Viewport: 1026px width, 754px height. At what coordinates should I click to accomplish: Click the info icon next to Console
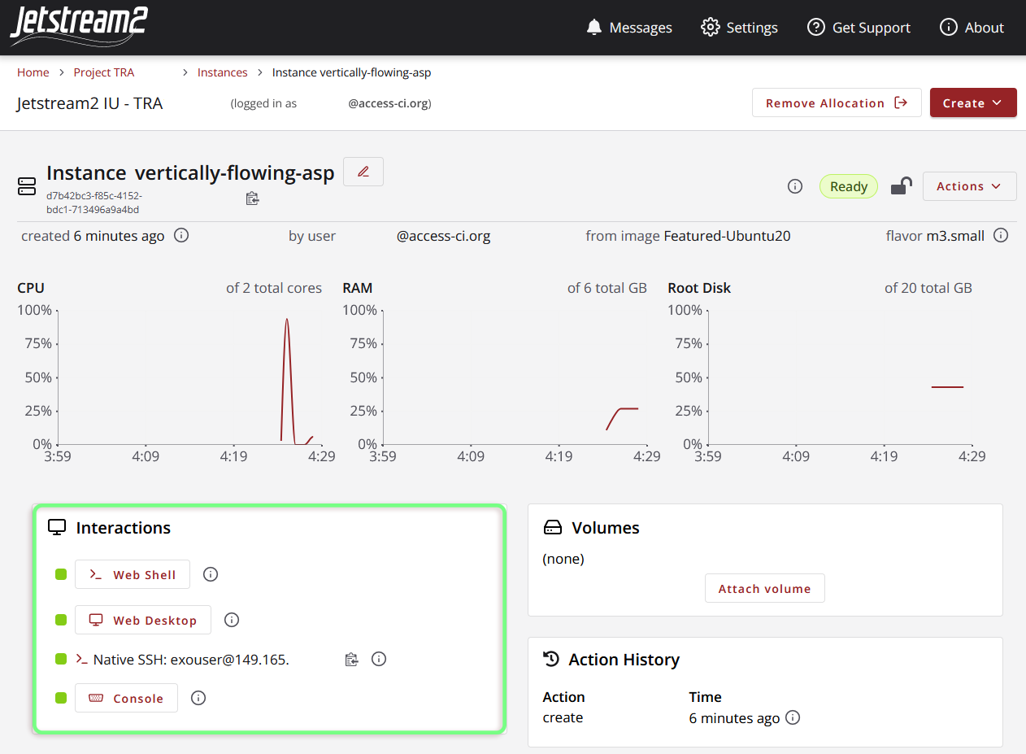tap(198, 698)
